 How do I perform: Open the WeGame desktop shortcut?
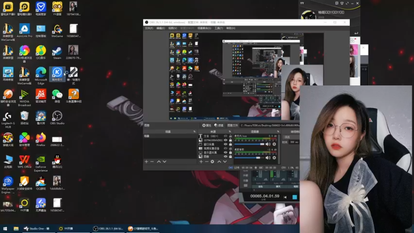pos(57,31)
